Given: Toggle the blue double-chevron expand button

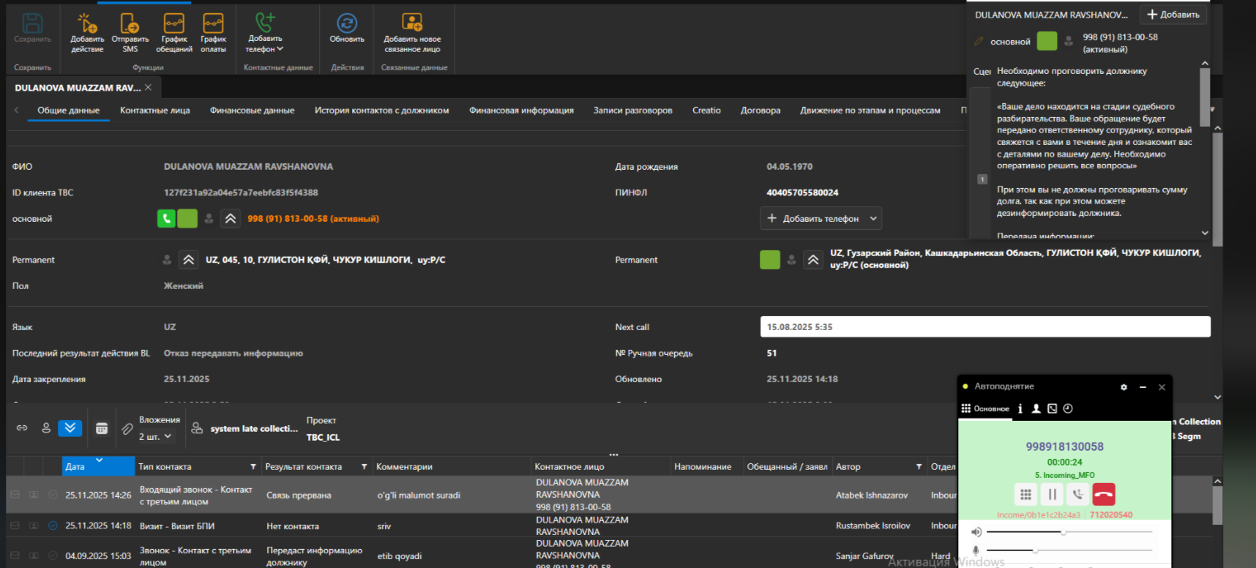Looking at the screenshot, I should pyautogui.click(x=70, y=428).
